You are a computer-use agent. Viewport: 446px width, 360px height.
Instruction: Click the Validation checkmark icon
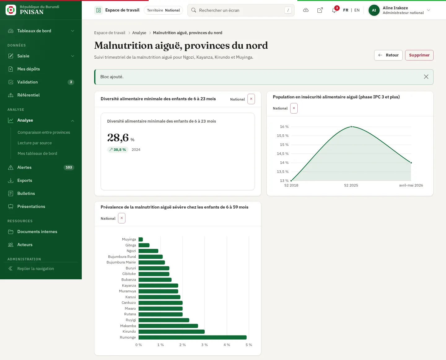(x=11, y=82)
